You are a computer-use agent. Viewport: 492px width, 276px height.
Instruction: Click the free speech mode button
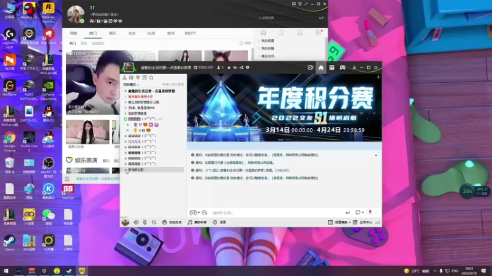coord(172,222)
